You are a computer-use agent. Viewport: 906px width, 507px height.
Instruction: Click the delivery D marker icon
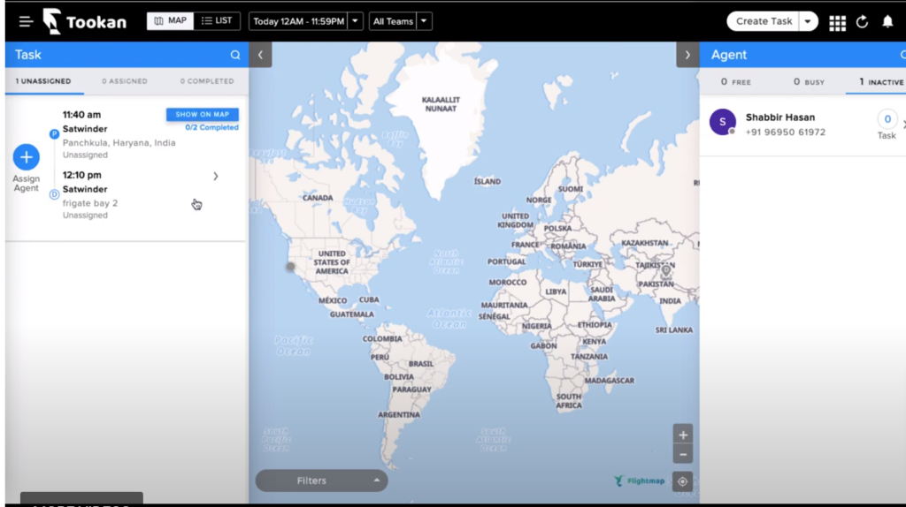click(x=54, y=194)
